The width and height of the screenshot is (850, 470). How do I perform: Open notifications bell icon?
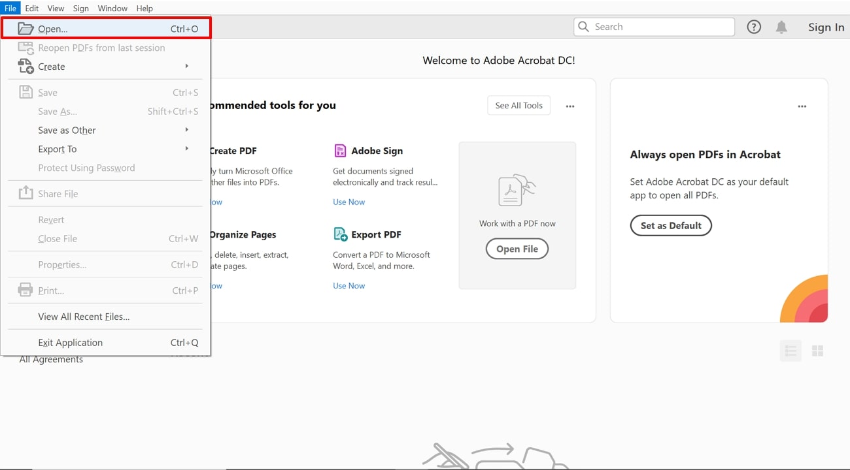click(781, 27)
